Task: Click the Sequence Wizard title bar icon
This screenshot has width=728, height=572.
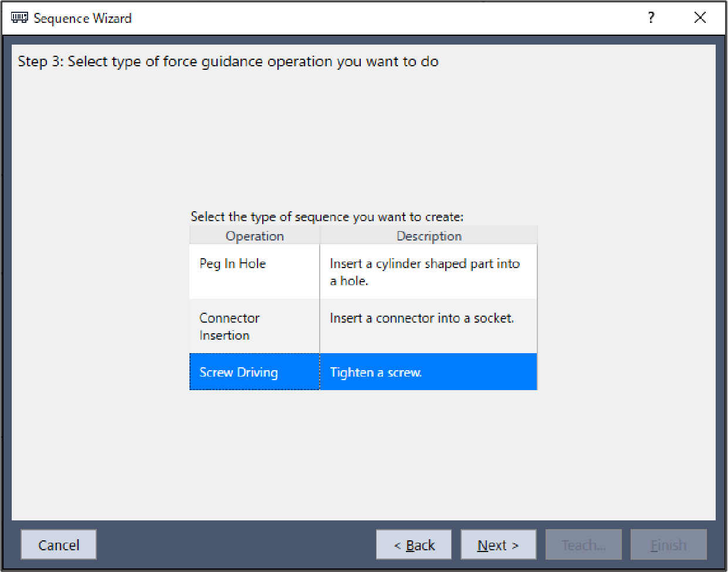Action: 19,18
